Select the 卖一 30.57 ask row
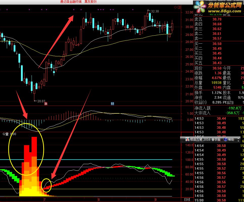Image resolution: width=244 pixels, height=202 pixels. [219, 38]
